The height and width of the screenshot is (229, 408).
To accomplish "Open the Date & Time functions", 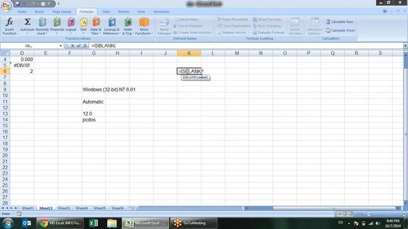I will 96,26.
